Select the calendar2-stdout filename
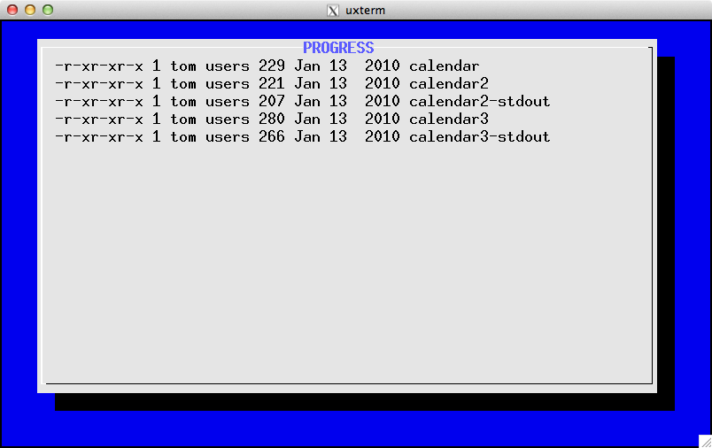712x448 pixels. coord(479,102)
